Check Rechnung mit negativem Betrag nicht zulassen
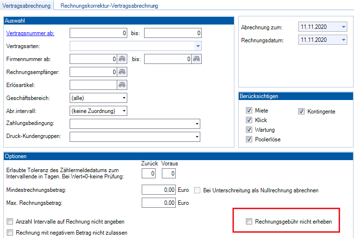The height and width of the screenshot is (238, 354). click(x=10, y=233)
